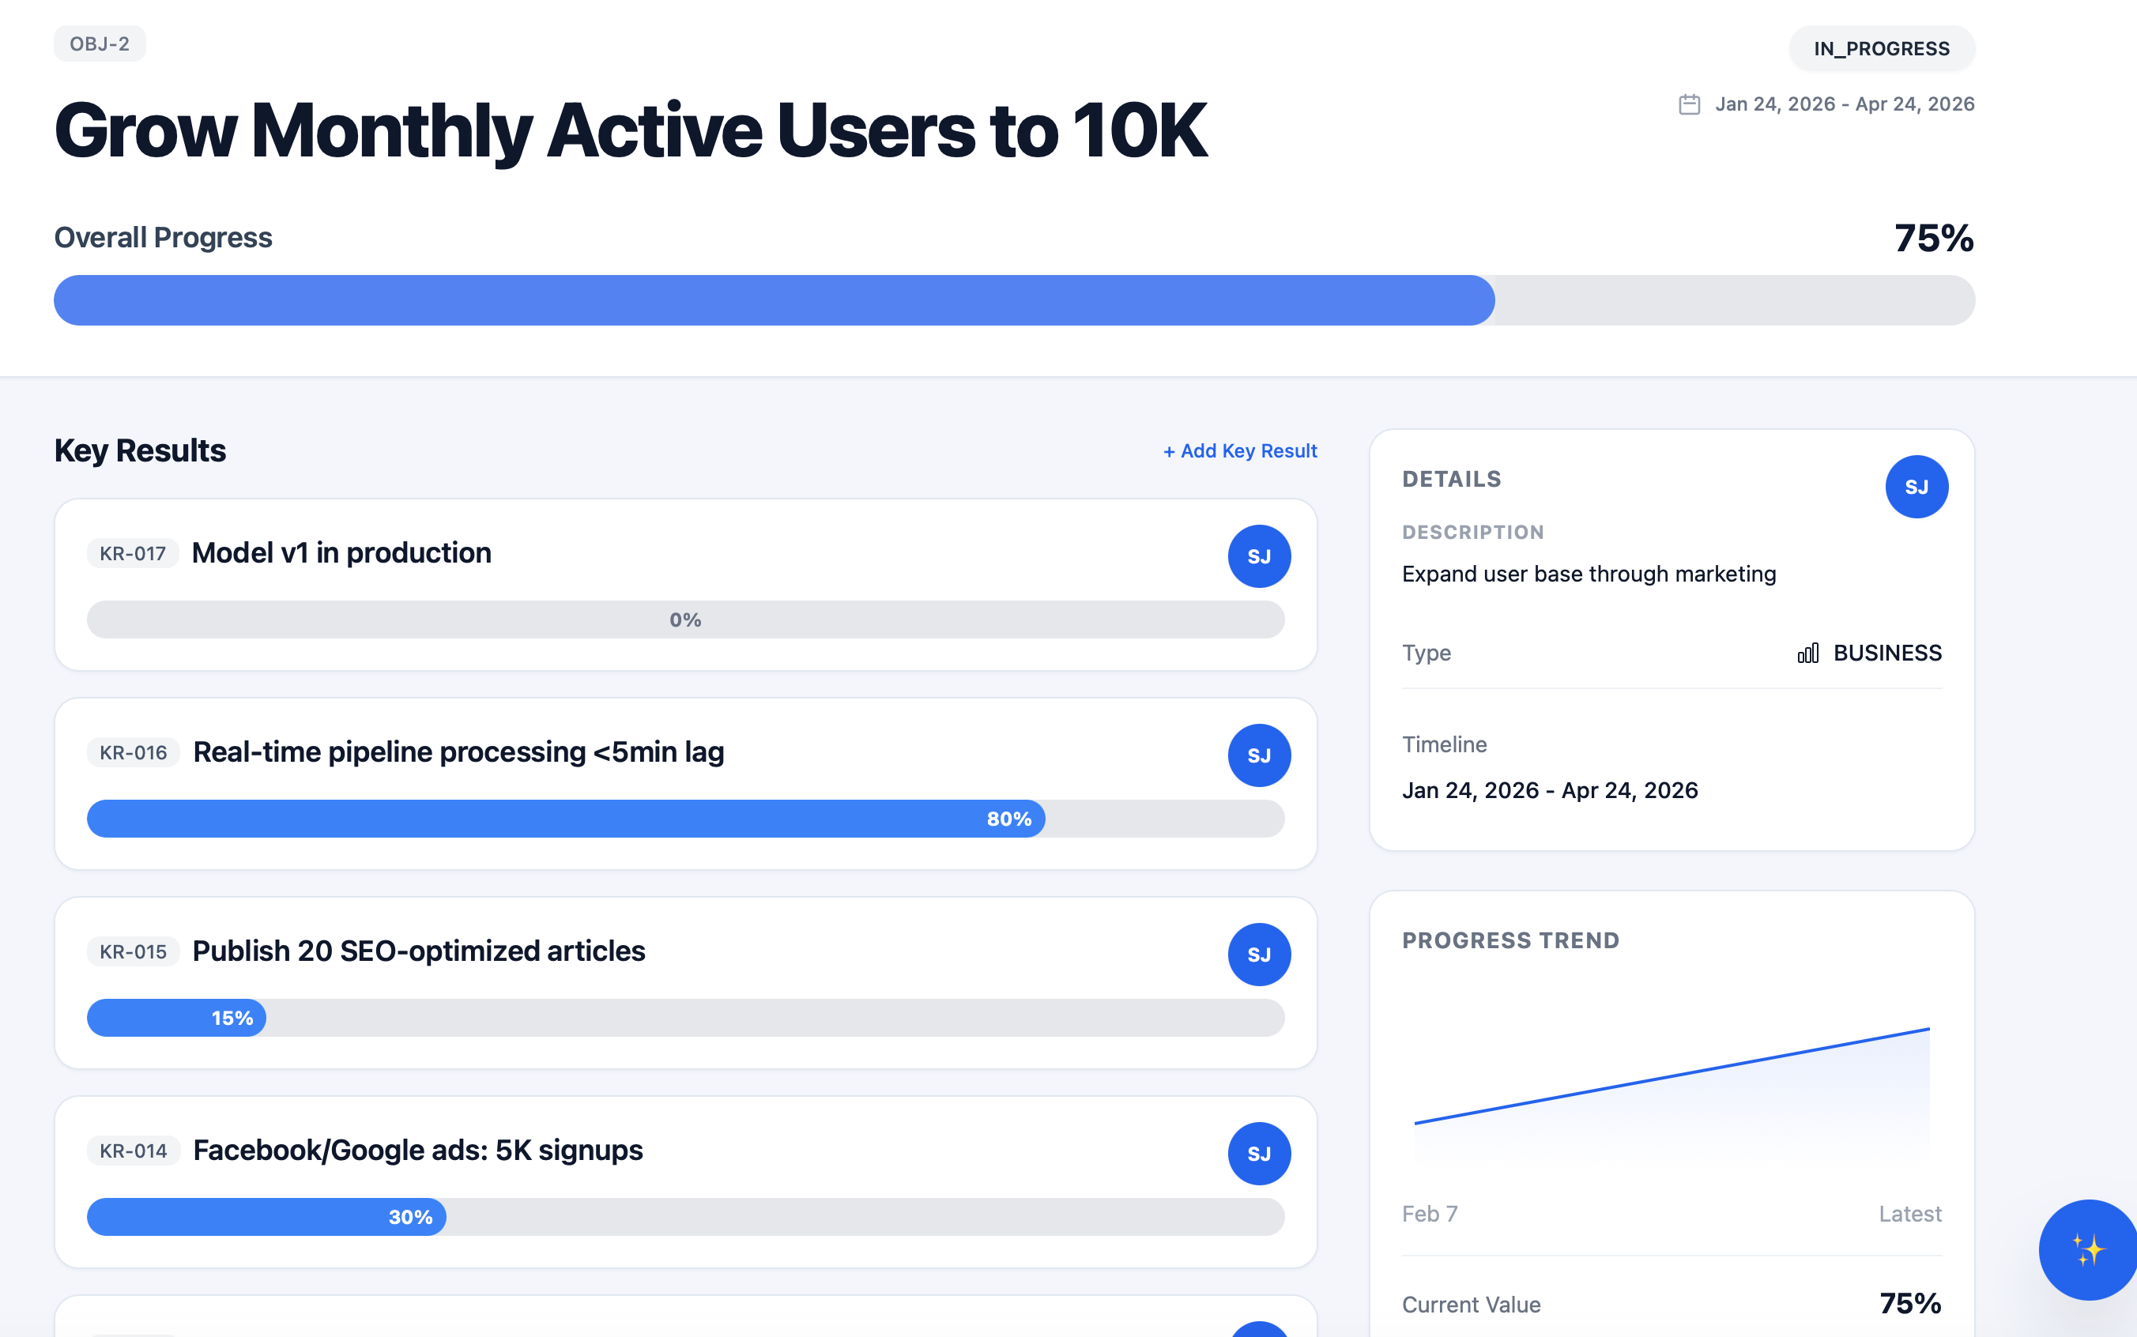The width and height of the screenshot is (2137, 1337).
Task: Click the SJ avatar in the Details panel
Action: [x=1916, y=486]
